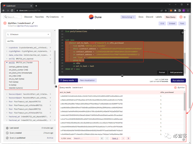This screenshot has height=144, width=193.
Task: Click the check mark icon below results
Action: pos(184,140)
